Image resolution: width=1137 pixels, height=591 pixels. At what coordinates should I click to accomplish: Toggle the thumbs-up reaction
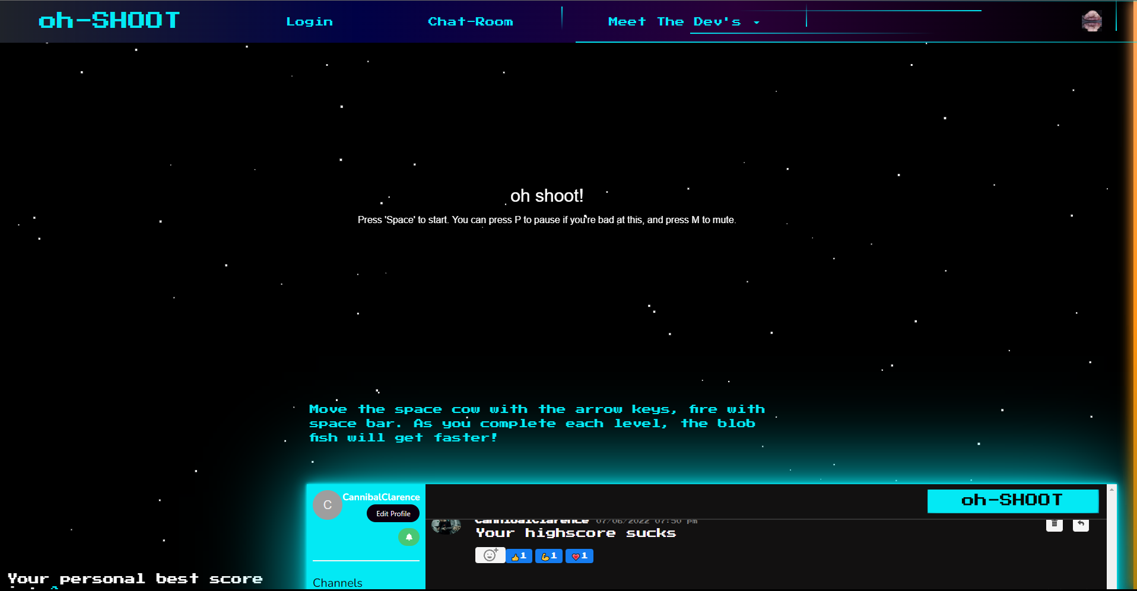pyautogui.click(x=519, y=556)
